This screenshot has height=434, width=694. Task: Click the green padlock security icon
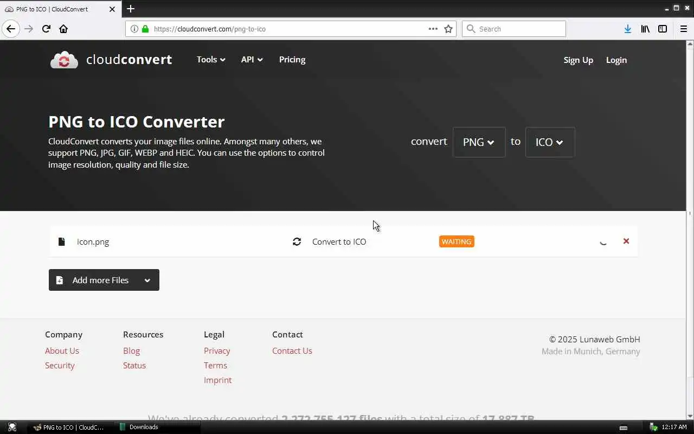click(145, 29)
